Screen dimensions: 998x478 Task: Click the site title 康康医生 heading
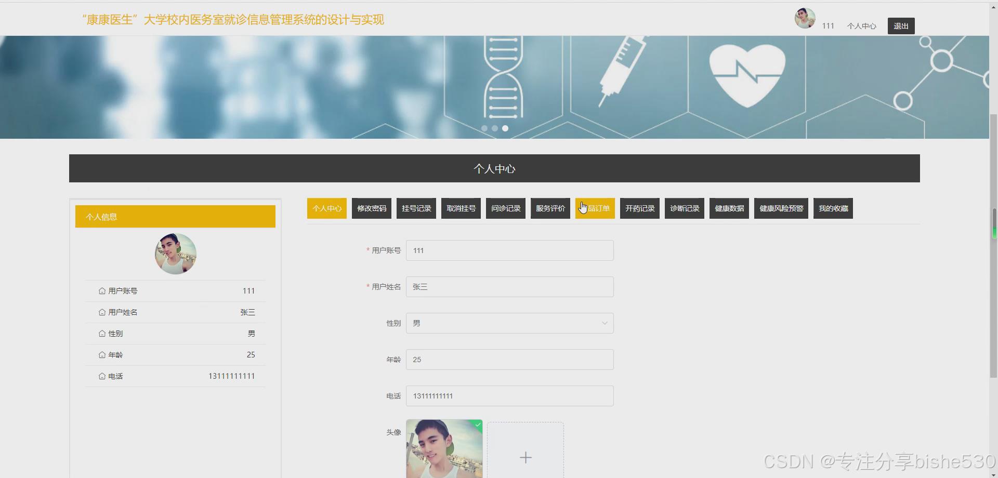tap(233, 20)
